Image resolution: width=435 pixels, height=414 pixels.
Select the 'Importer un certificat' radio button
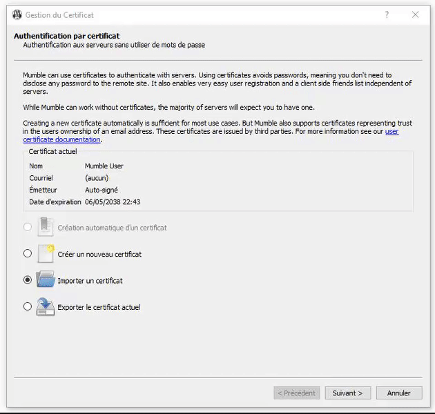(28, 280)
